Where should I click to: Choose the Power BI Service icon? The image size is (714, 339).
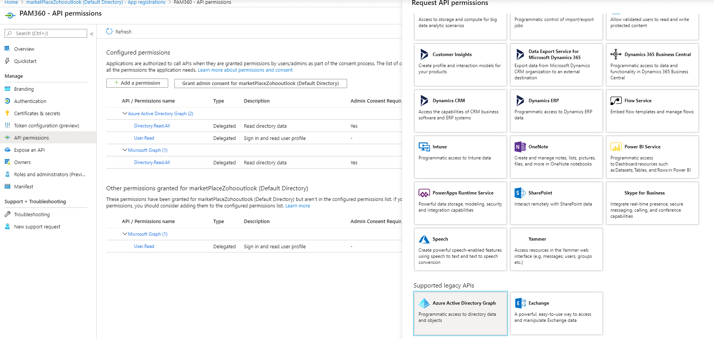616,147
